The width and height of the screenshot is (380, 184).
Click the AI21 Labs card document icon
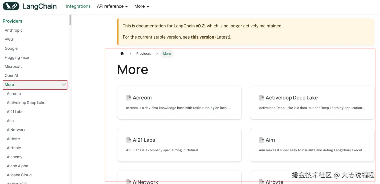click(x=129, y=140)
